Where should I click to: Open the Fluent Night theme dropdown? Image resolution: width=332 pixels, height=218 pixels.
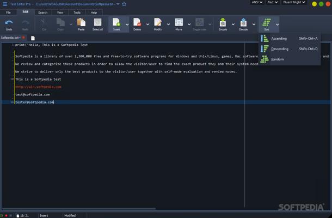click(294, 2)
